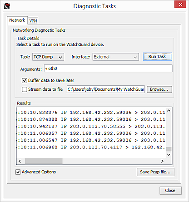
Task: Click the results scroll left arrow
Action: [x=20, y=161]
